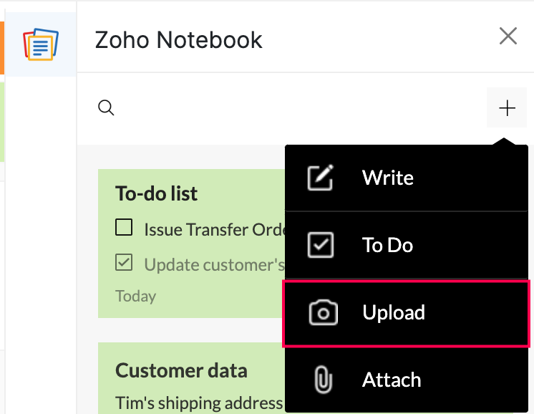Choose the Attach menu label
This screenshot has width=534, height=414.
(x=392, y=380)
